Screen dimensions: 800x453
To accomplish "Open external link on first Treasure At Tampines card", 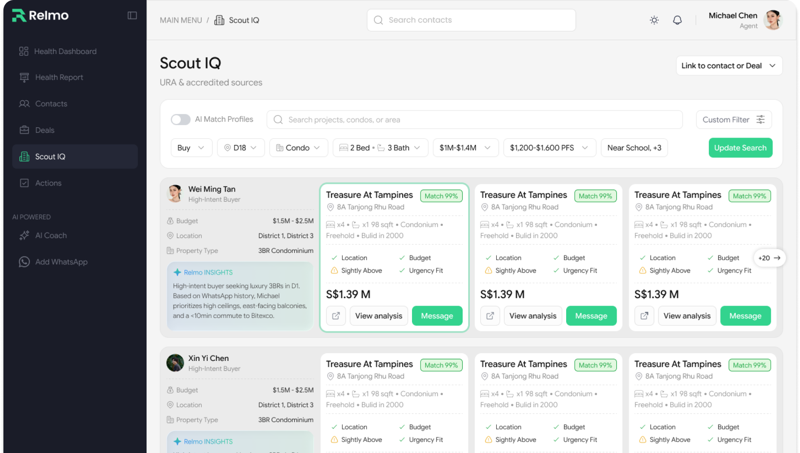I will click(x=336, y=316).
